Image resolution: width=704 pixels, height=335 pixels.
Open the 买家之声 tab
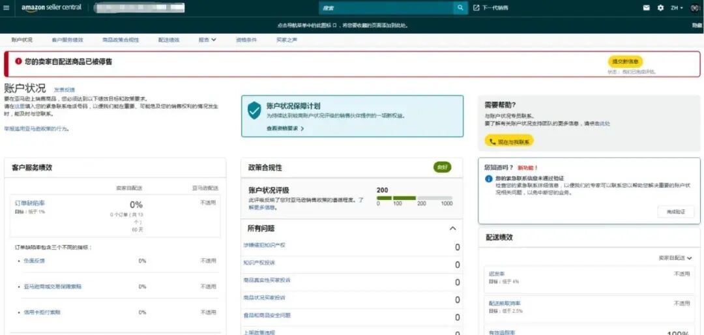[x=287, y=40]
